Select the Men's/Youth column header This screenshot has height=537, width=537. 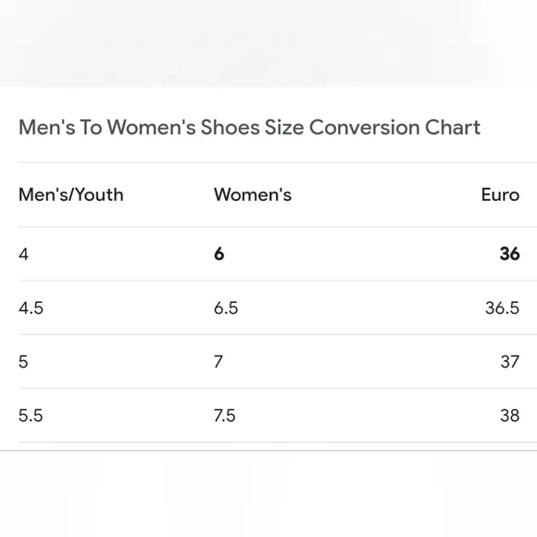[71, 194]
